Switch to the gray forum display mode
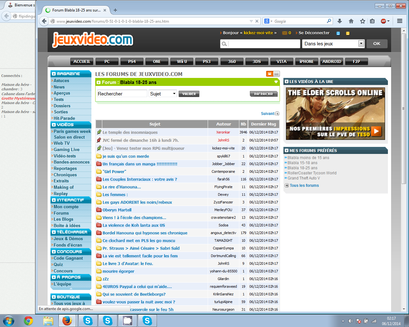Viewport: 409px width, 327px height. (x=276, y=74)
